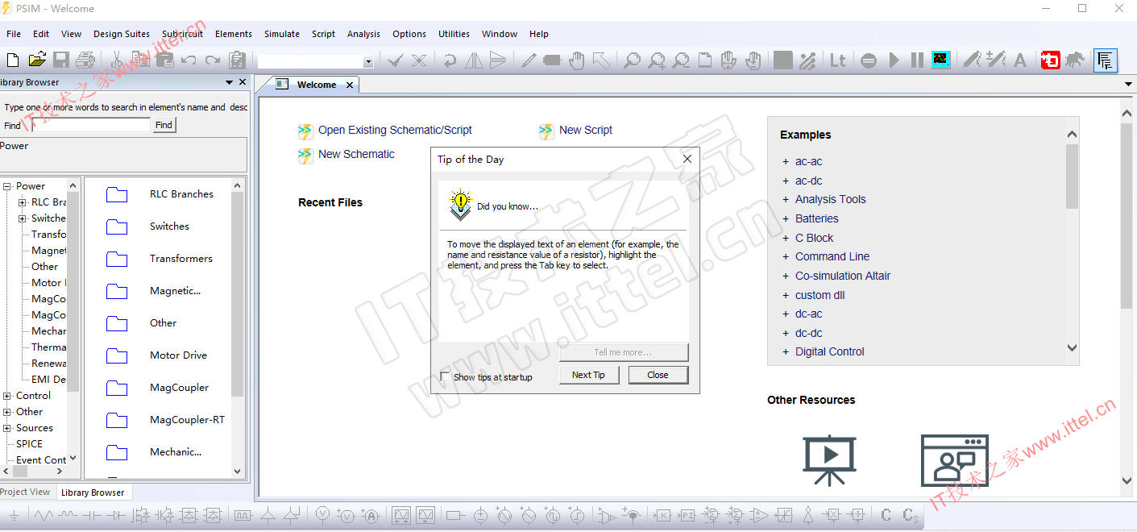
Task: Open the Library Browser panel dropdown arrow
Action: coord(229,82)
